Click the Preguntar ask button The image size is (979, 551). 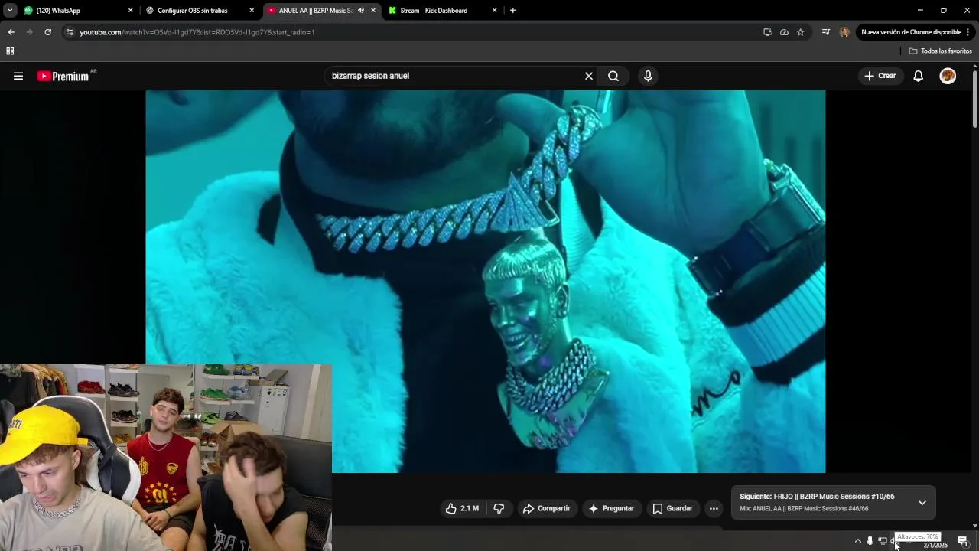[611, 508]
